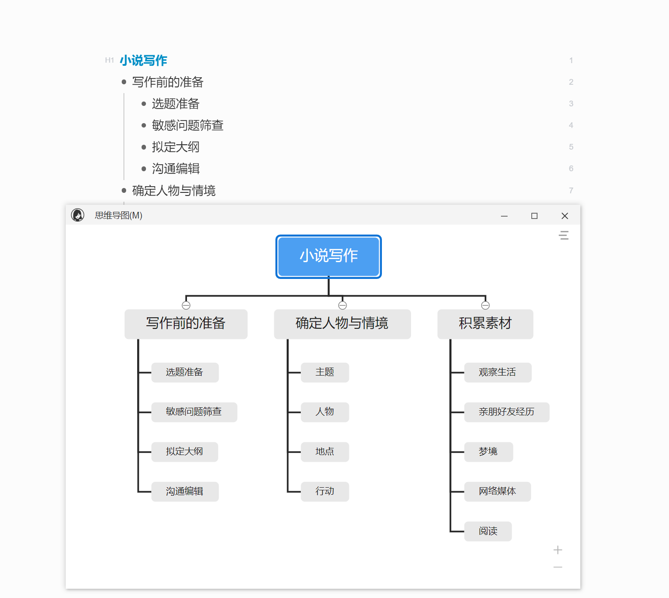The width and height of the screenshot is (669, 598).
Task: Click the bullet of outline row 拟定大纲
Action: click(144, 147)
